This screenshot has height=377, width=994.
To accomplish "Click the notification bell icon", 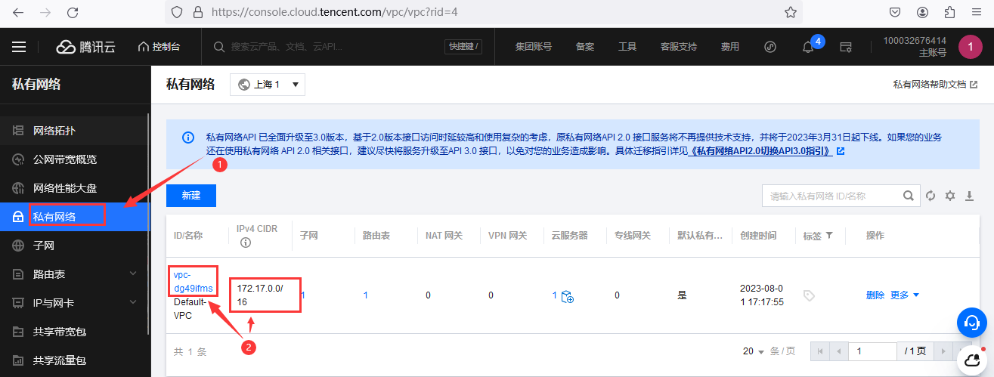I will [x=808, y=47].
